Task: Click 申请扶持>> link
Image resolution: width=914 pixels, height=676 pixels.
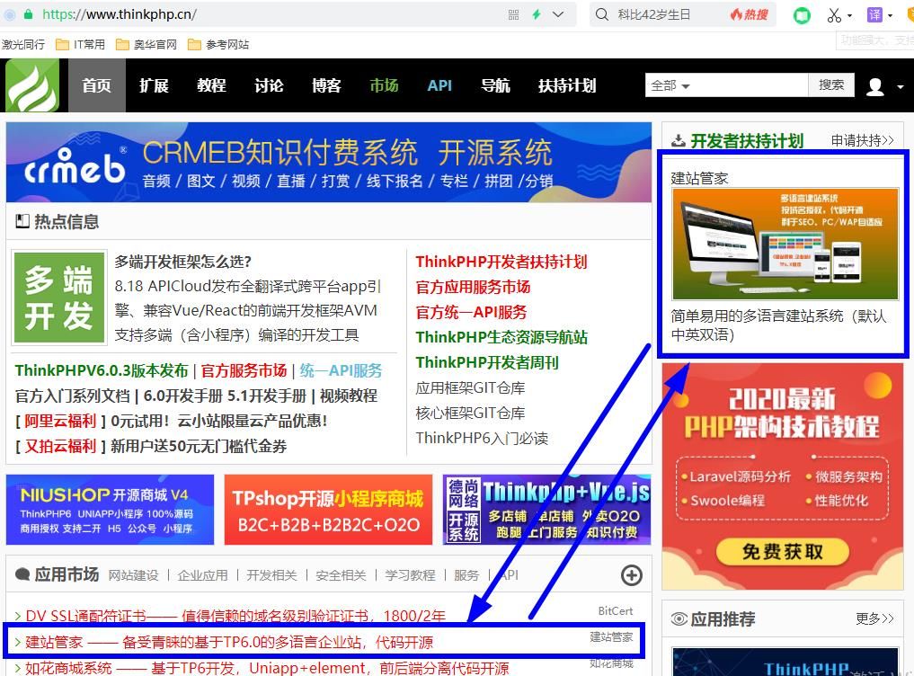Action: pos(862,140)
